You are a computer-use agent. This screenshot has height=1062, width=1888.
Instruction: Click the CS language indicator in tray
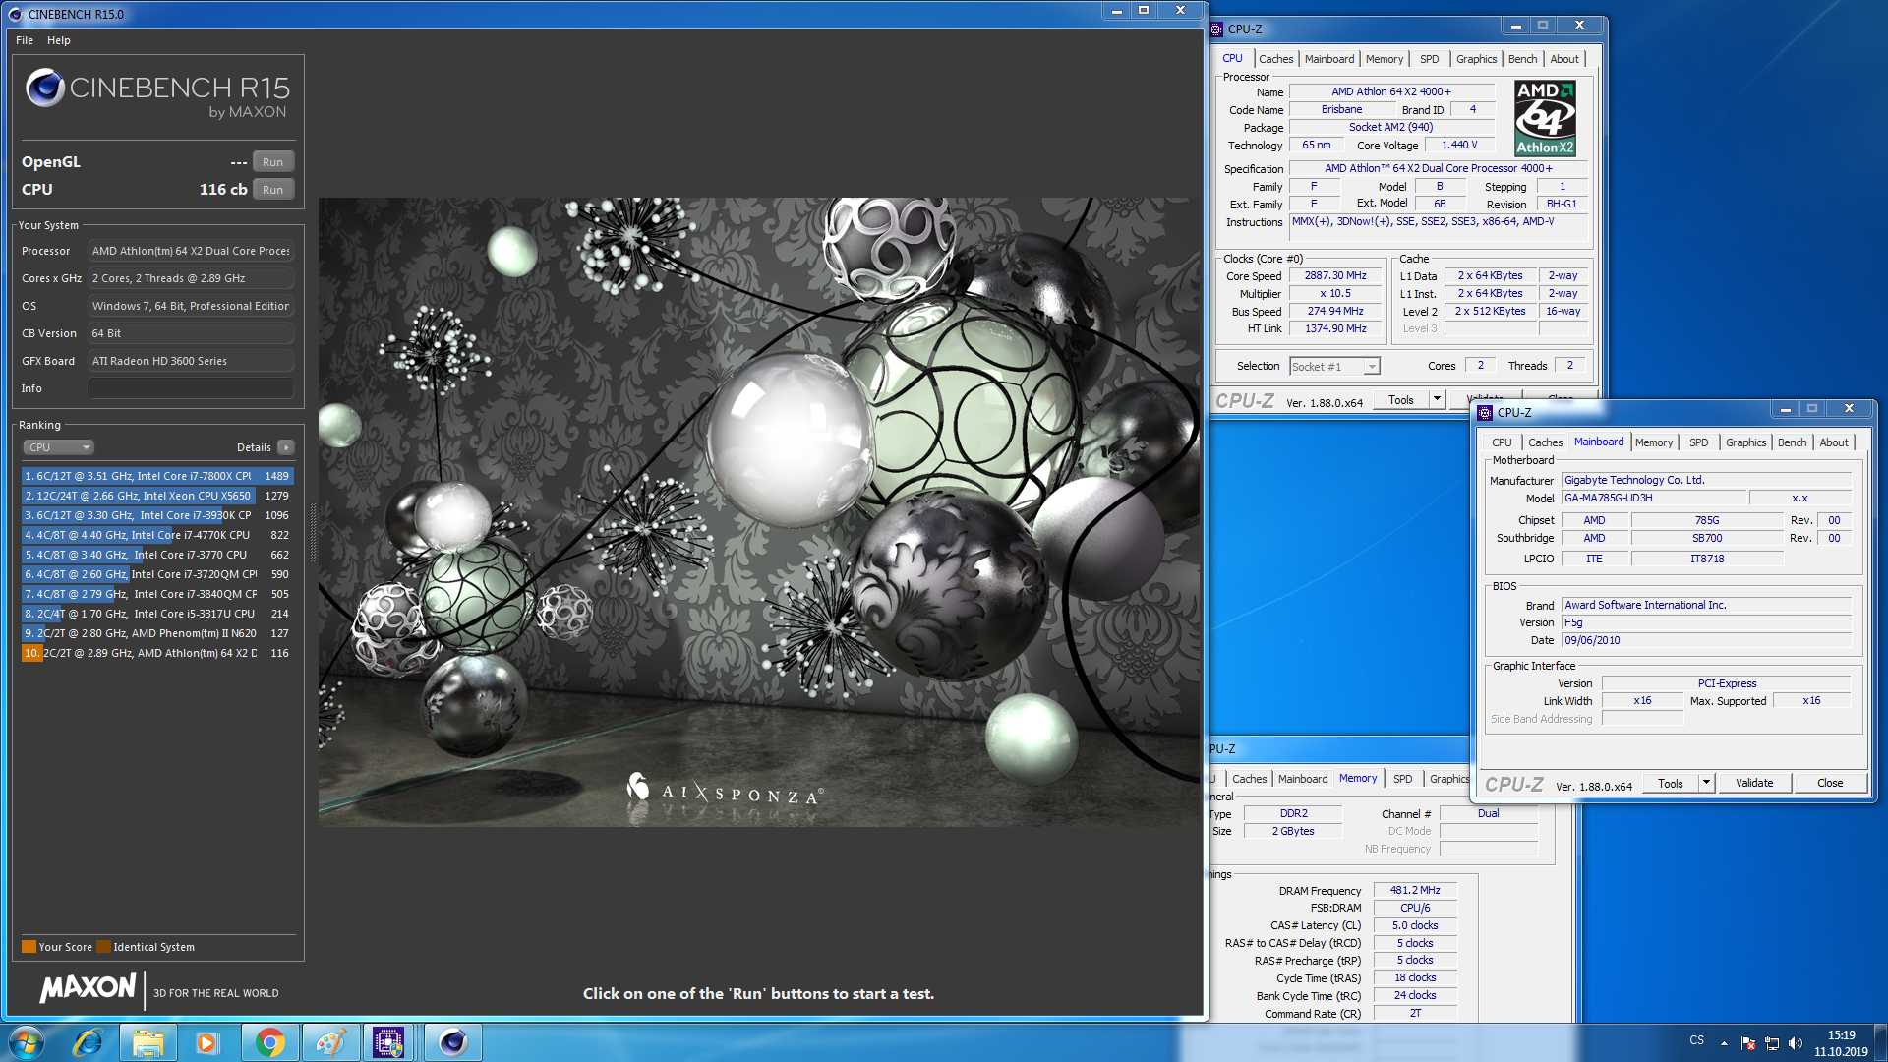(1697, 1040)
